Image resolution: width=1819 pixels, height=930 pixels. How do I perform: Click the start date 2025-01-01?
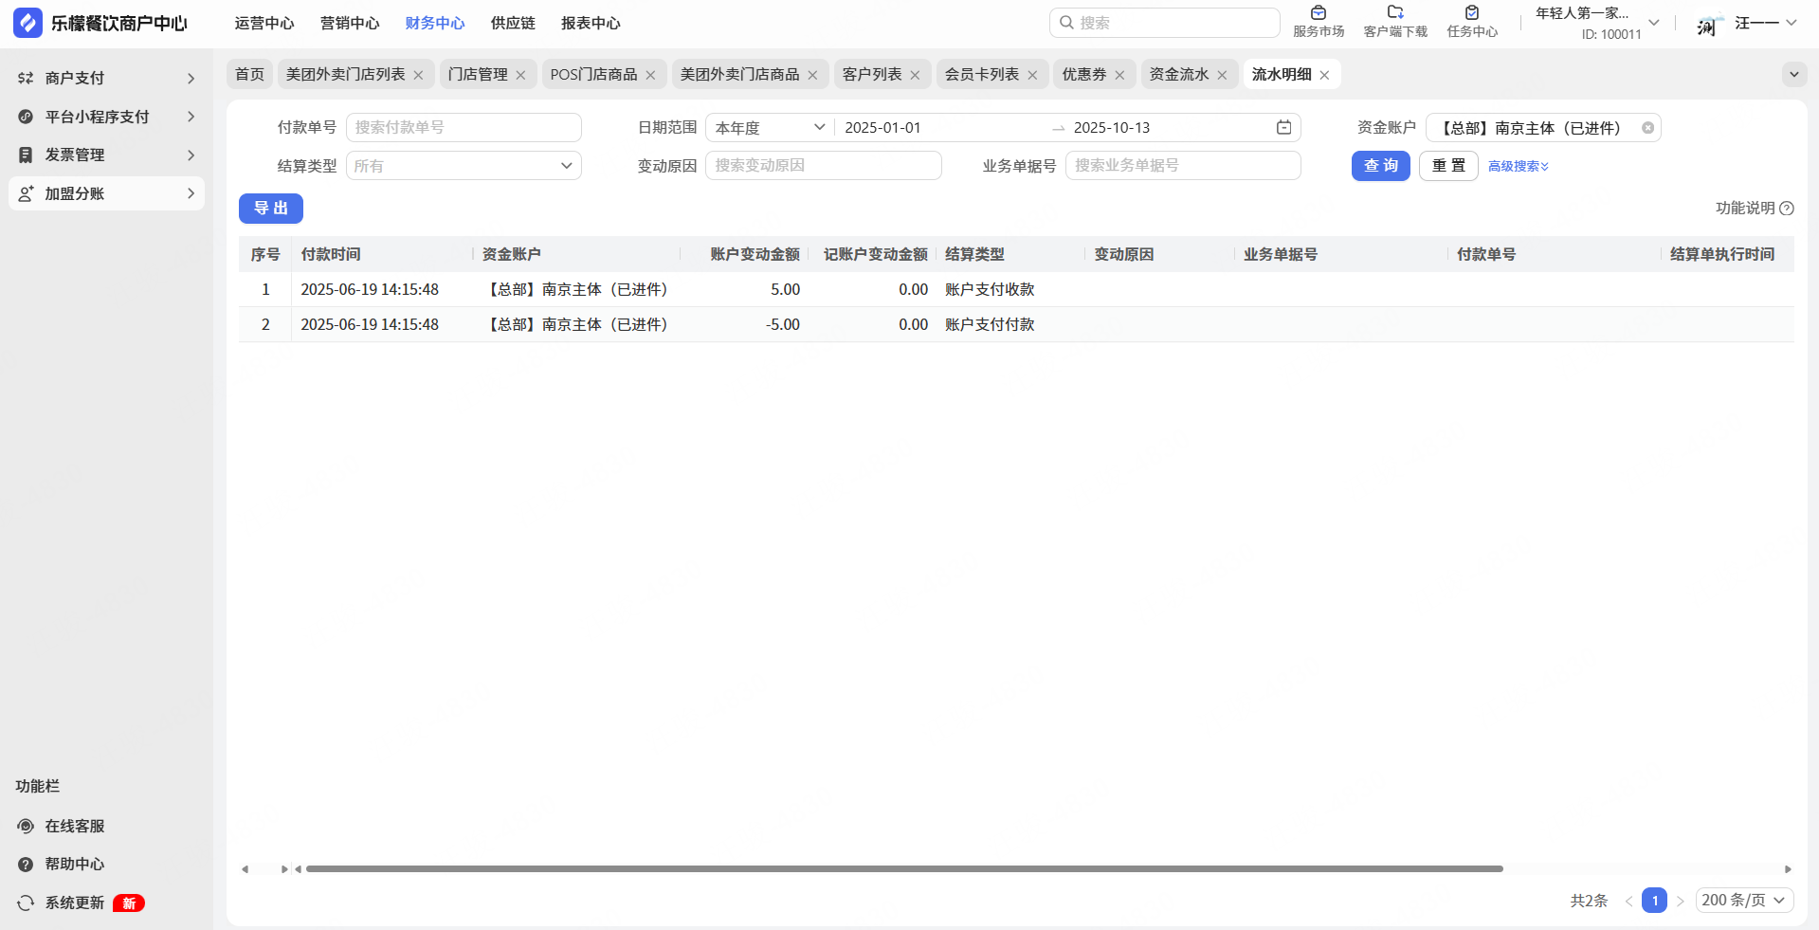882,128
